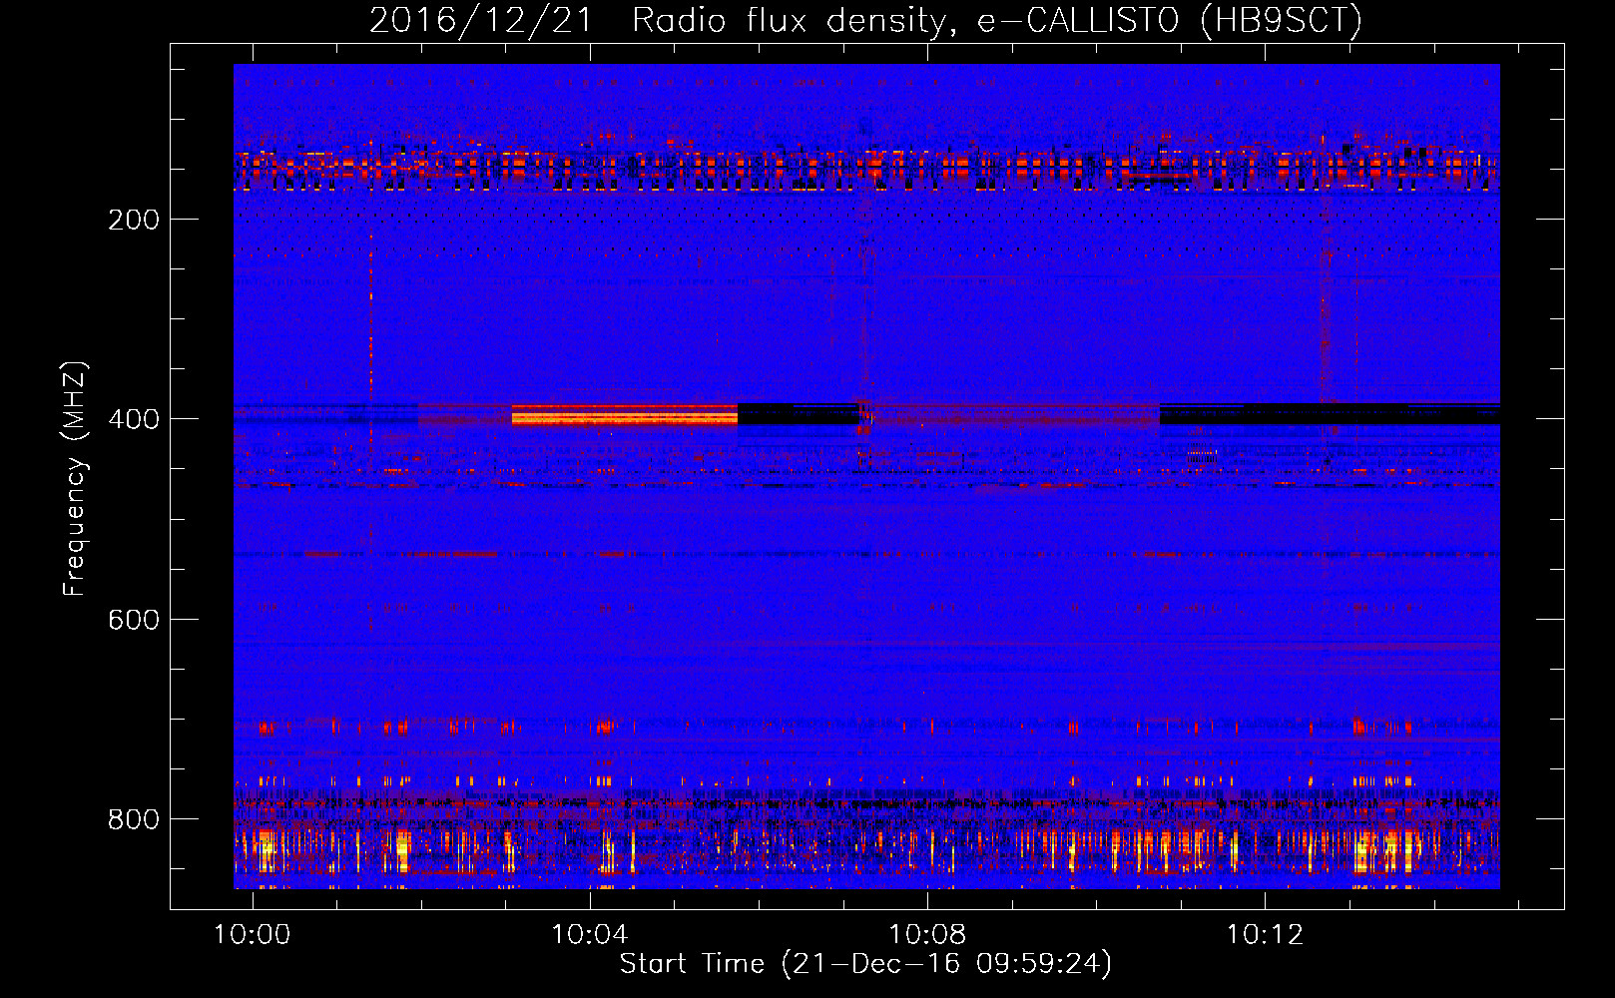
Task: Click the black band segment between 10:06 and 10:07
Action: (x=799, y=414)
